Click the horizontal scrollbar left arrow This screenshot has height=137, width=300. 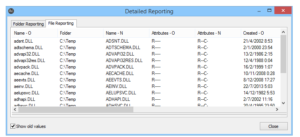[x=15, y=109]
